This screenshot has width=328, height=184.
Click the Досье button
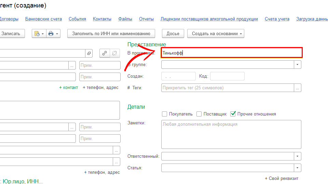(173, 33)
